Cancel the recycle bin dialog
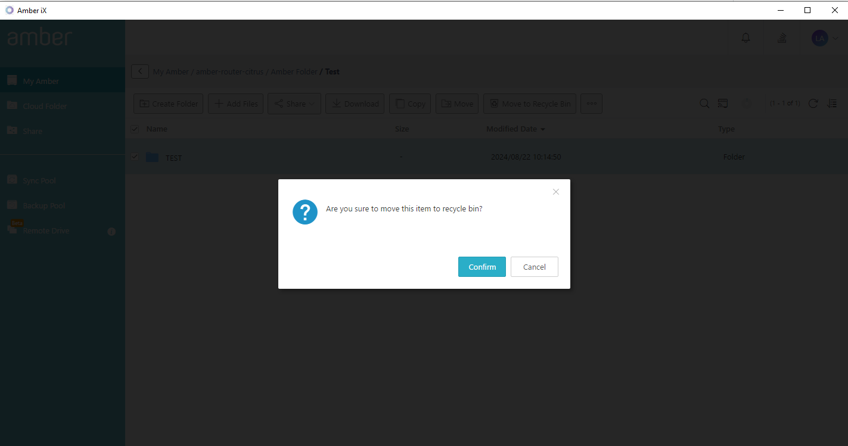The height and width of the screenshot is (446, 848). 534,267
